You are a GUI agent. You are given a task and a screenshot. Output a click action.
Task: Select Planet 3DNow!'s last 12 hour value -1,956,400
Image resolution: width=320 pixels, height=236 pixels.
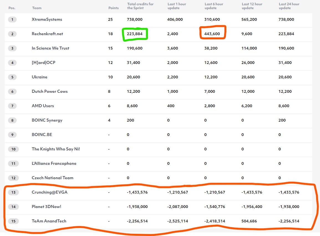tap(252, 207)
